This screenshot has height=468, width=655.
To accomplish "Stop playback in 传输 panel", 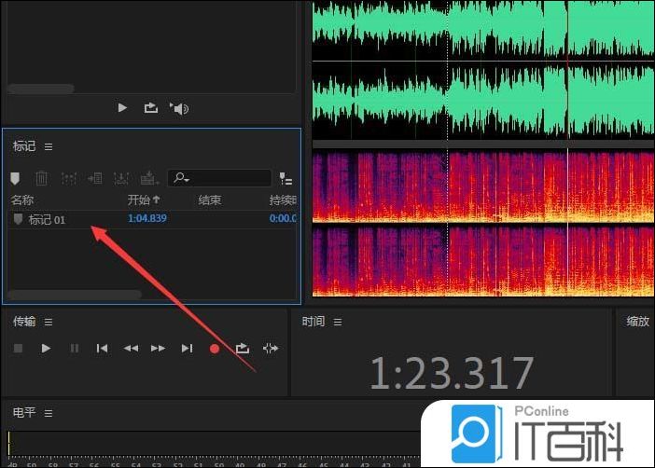I will tap(18, 348).
